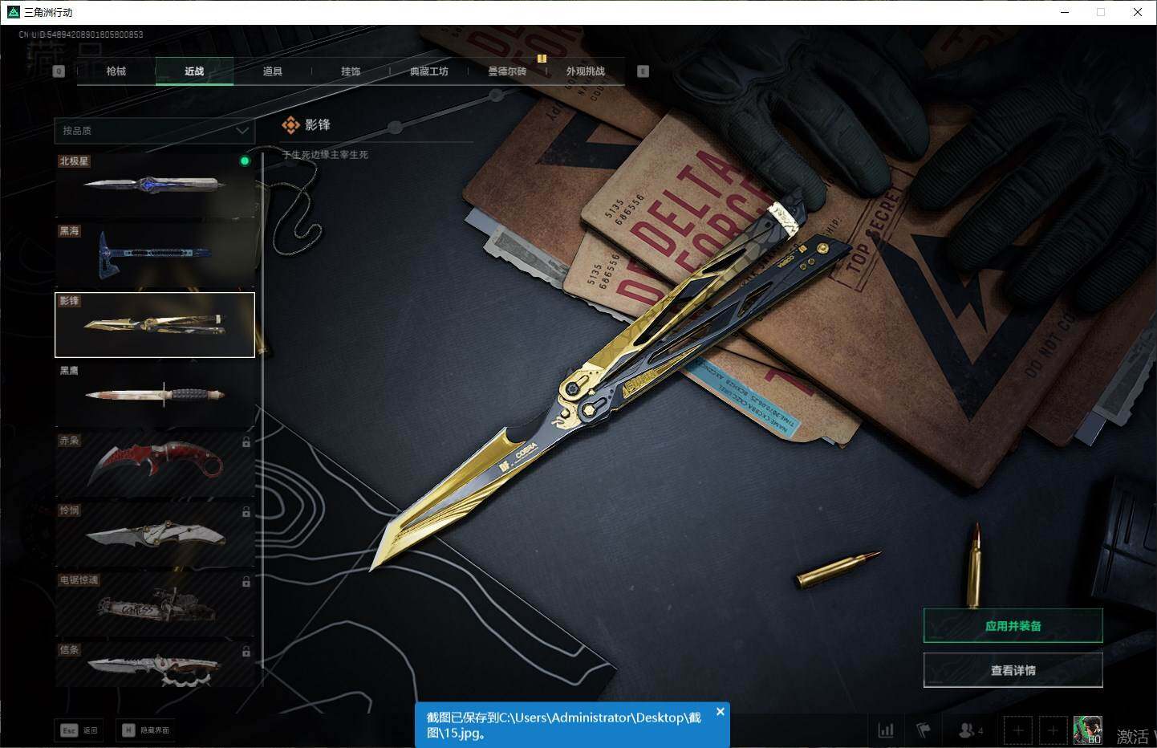Click the Q key previous-tab icon

(x=59, y=71)
